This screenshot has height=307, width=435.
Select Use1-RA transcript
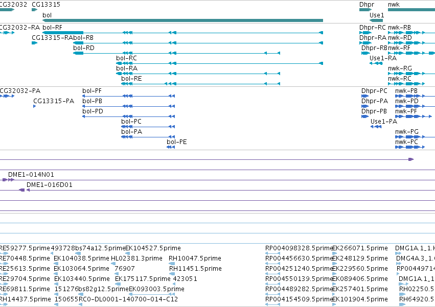[376, 63]
